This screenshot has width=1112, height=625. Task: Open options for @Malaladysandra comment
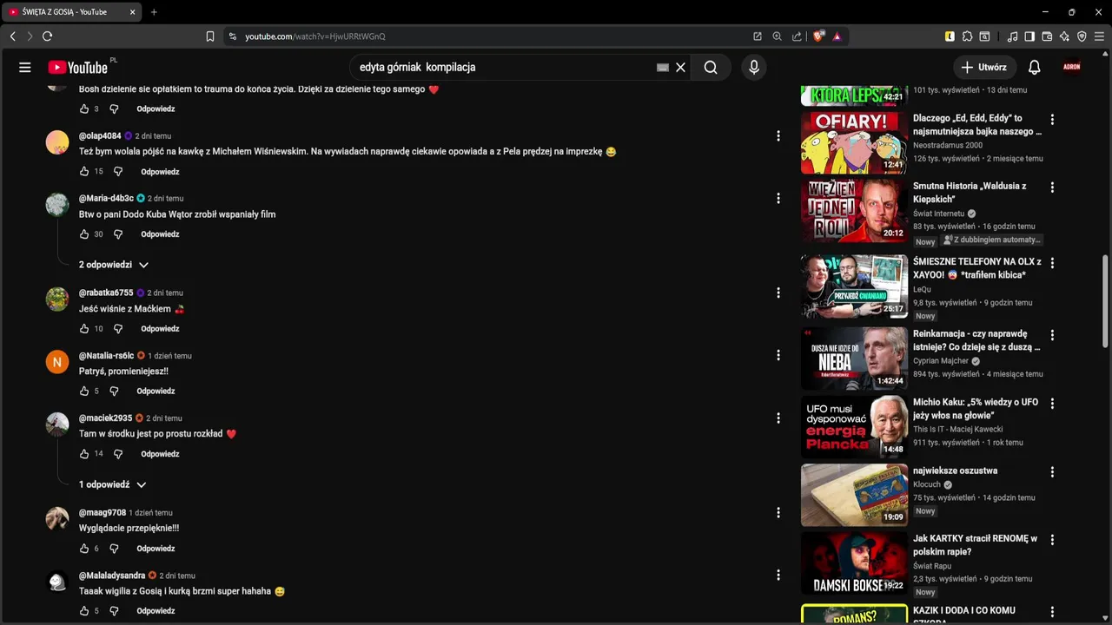click(x=778, y=575)
